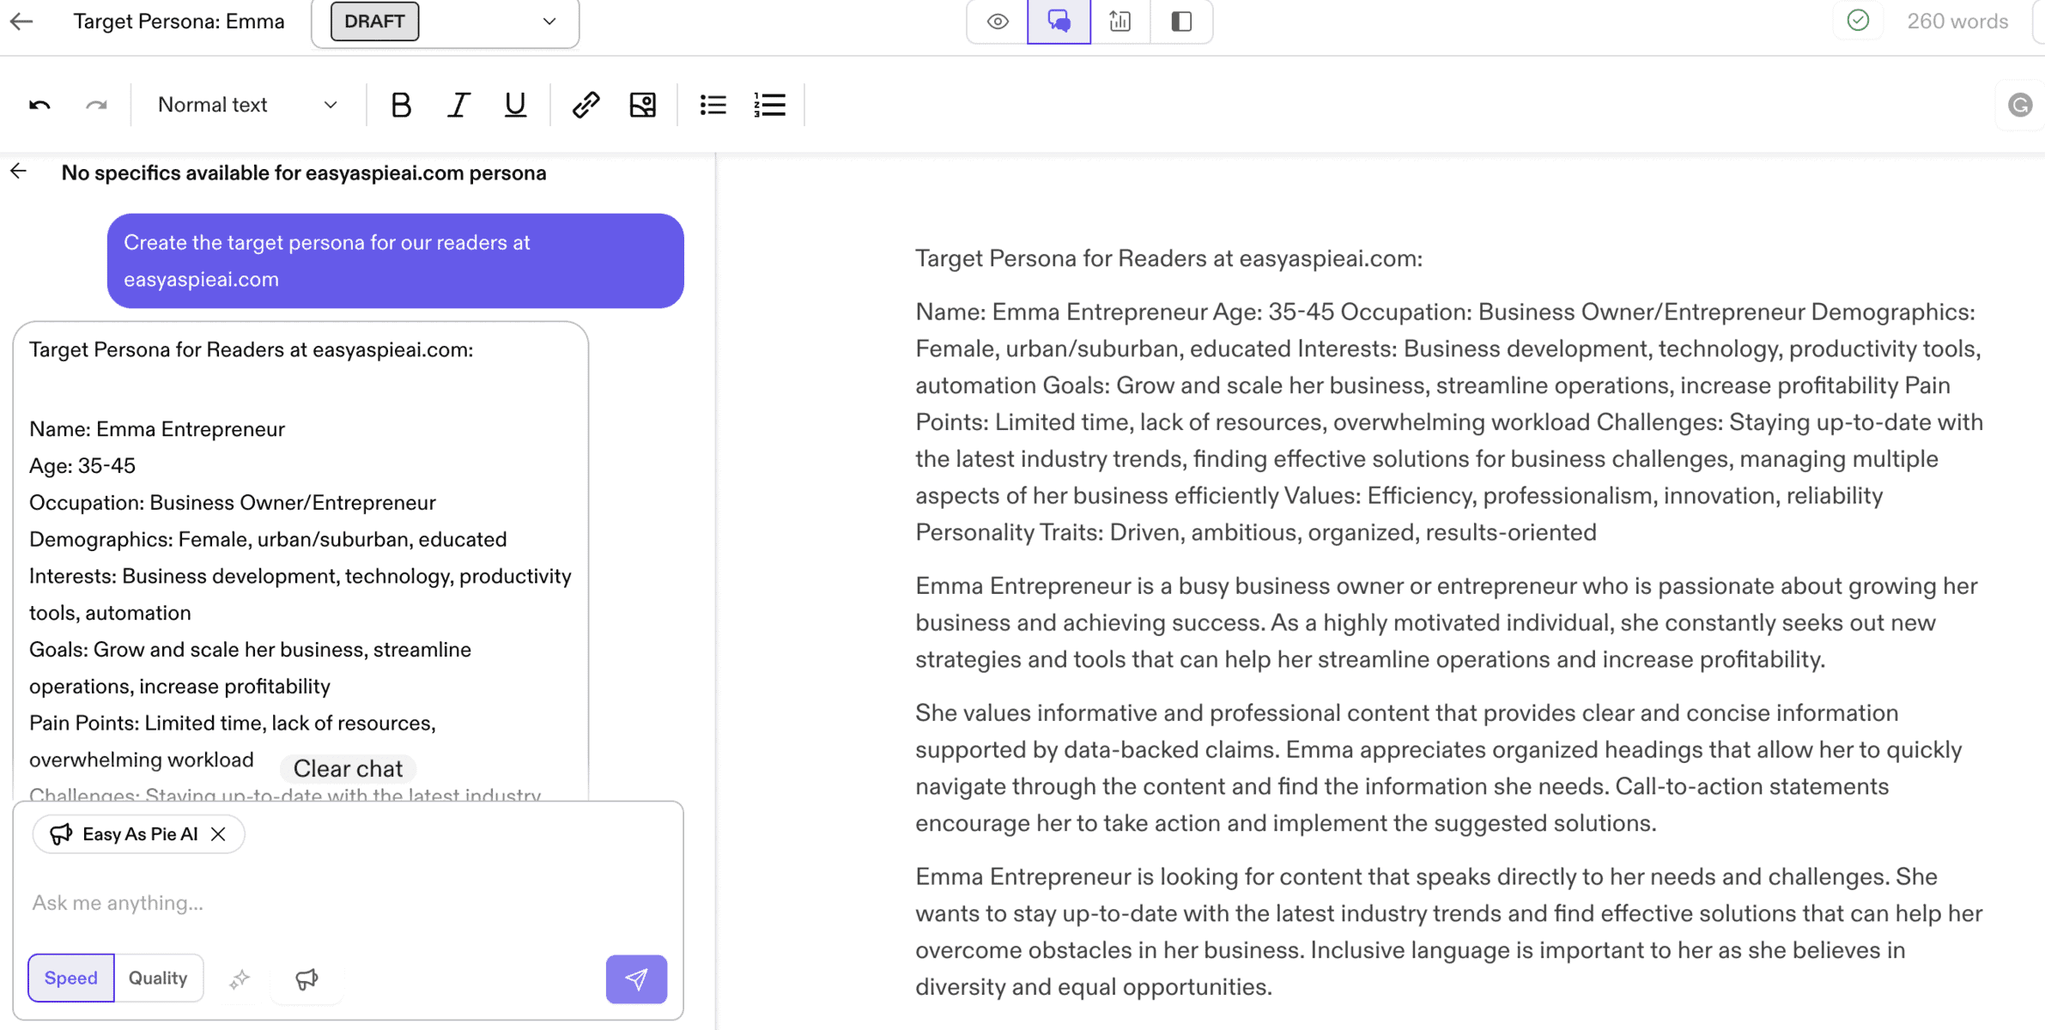Select Speed mode

tap(71, 978)
